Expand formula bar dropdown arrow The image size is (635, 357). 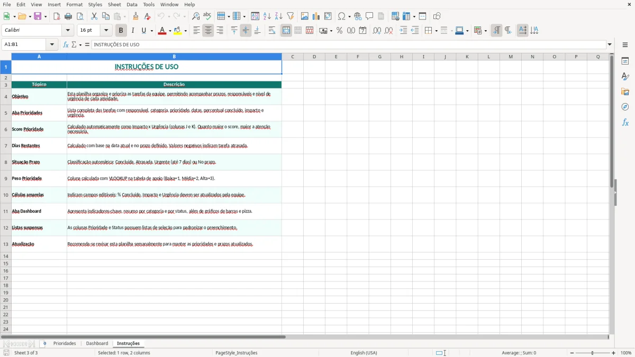point(610,45)
